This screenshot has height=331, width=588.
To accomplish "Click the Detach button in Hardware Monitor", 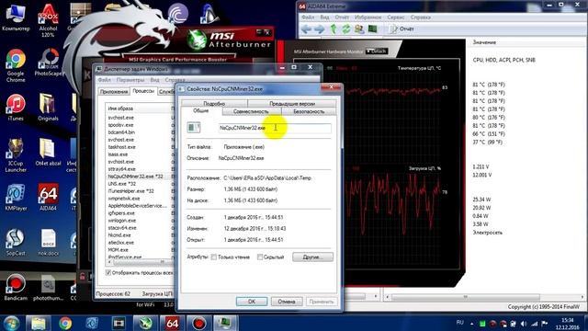I will [377, 51].
